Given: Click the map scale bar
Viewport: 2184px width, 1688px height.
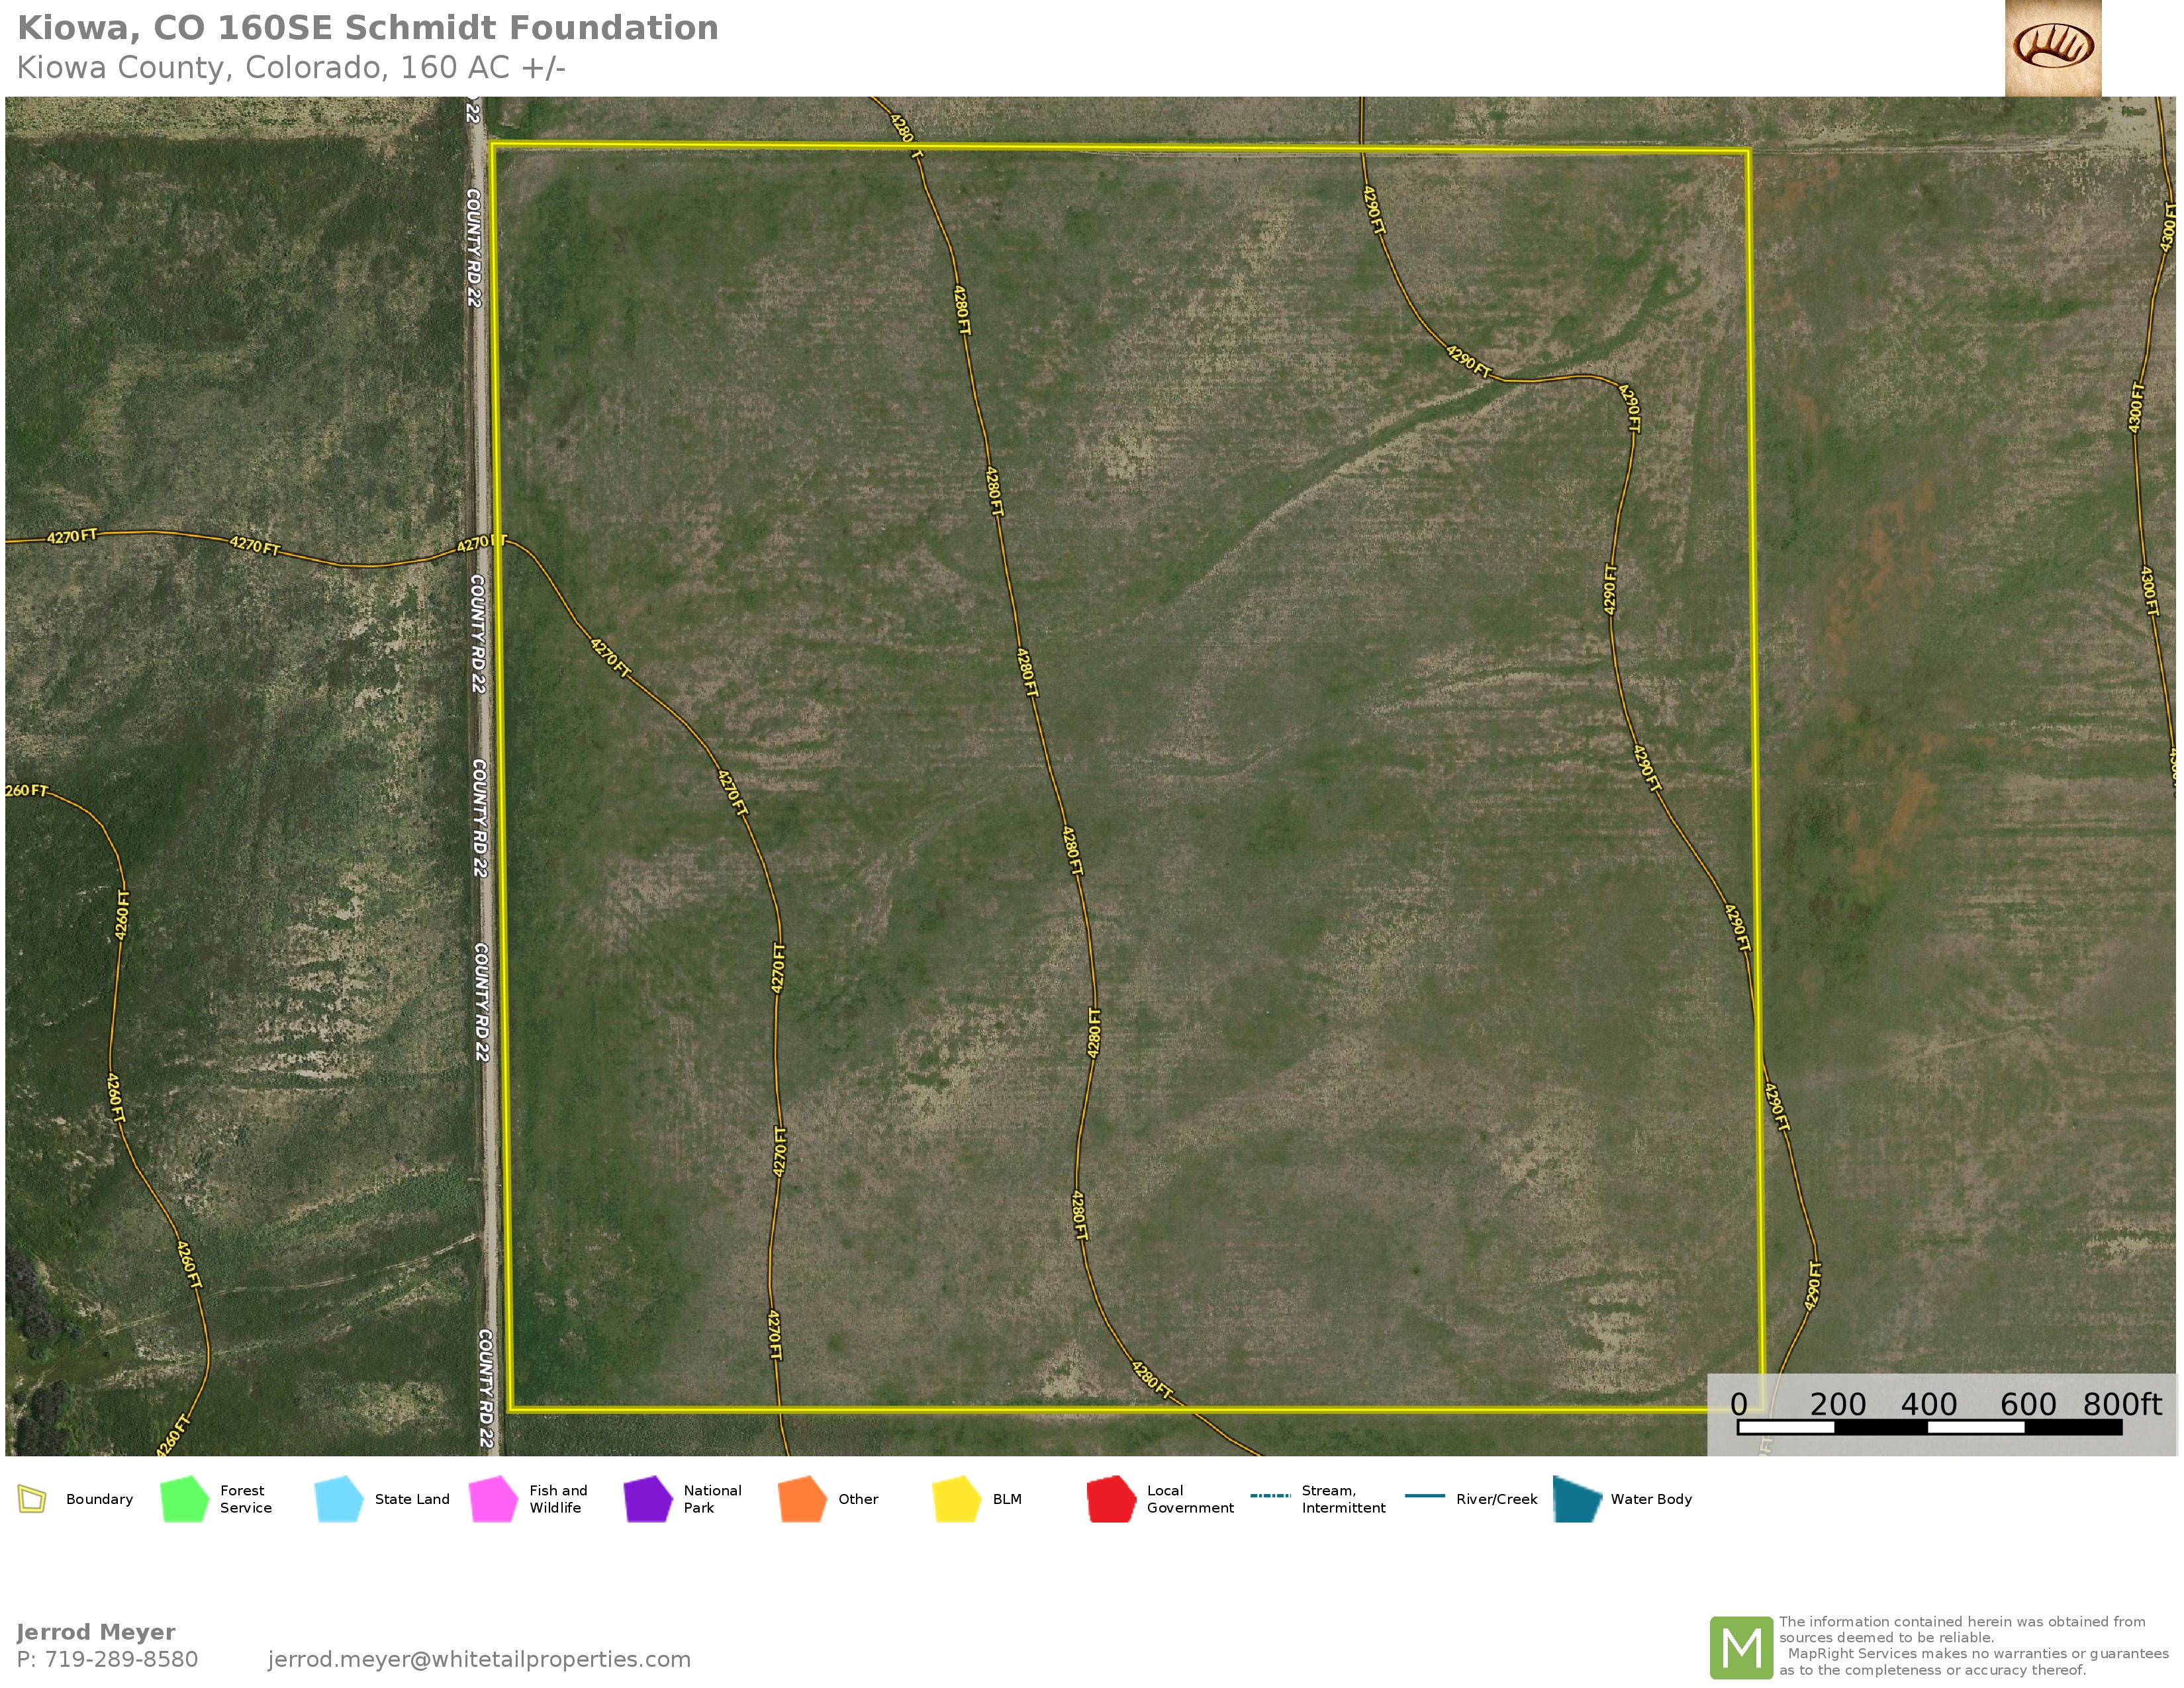Looking at the screenshot, I should pos(1929,1427).
